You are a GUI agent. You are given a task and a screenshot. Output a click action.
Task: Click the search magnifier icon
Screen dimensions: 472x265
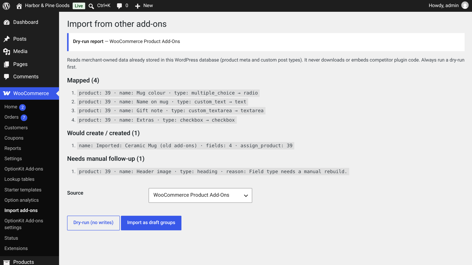tap(91, 6)
